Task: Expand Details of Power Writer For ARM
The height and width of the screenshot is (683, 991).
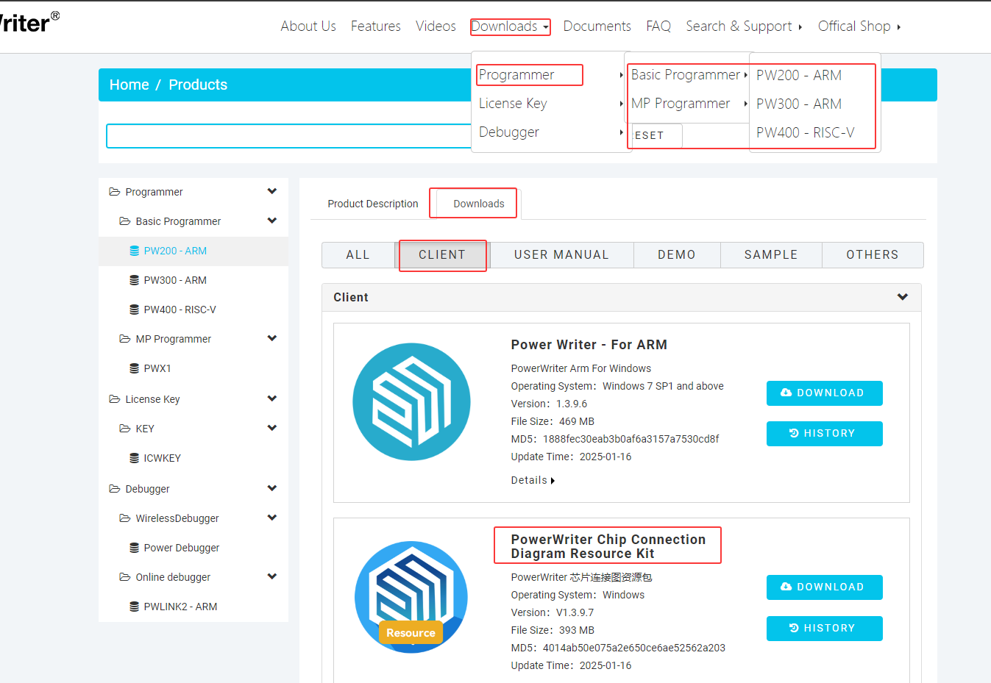Action: click(533, 480)
